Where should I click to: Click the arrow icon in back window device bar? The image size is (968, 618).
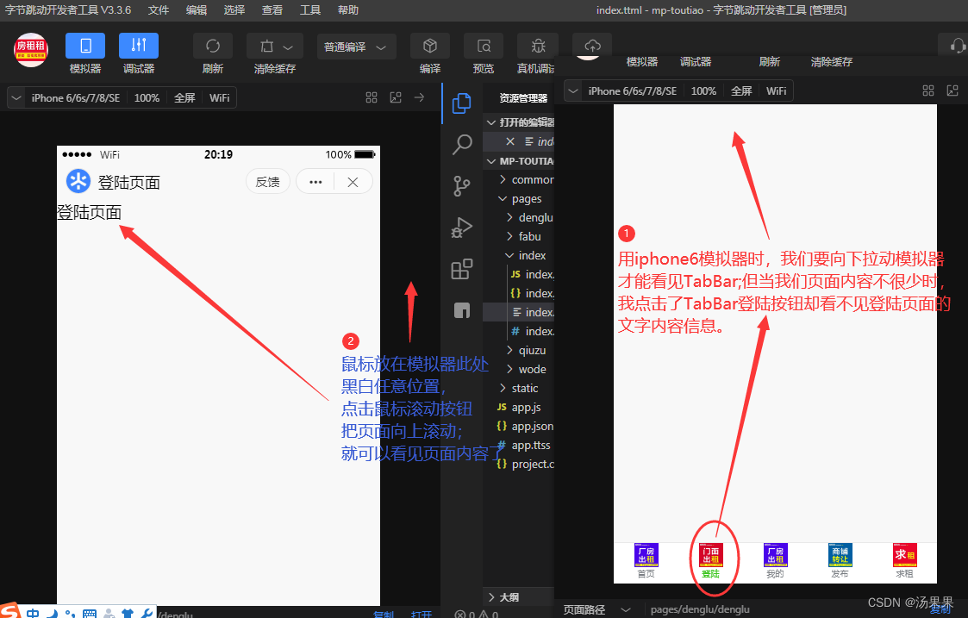coord(419,97)
